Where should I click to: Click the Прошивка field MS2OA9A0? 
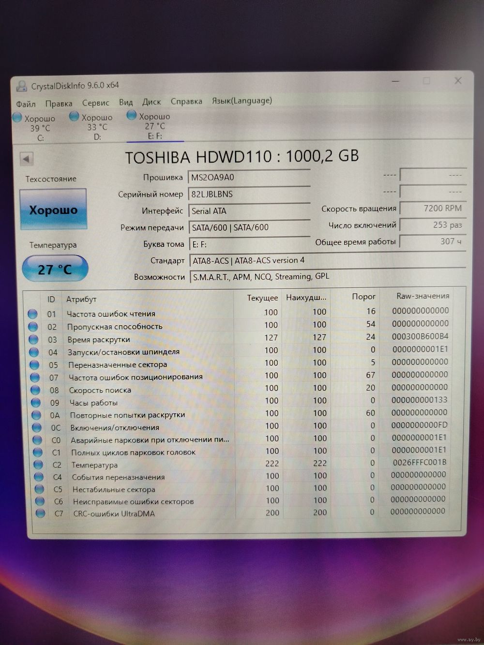[x=249, y=177]
